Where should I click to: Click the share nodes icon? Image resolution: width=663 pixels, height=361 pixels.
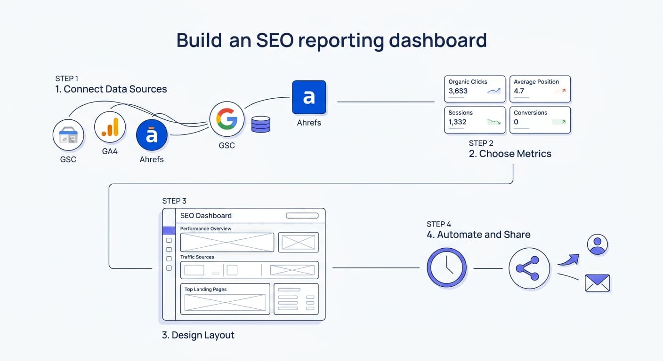coord(529,268)
